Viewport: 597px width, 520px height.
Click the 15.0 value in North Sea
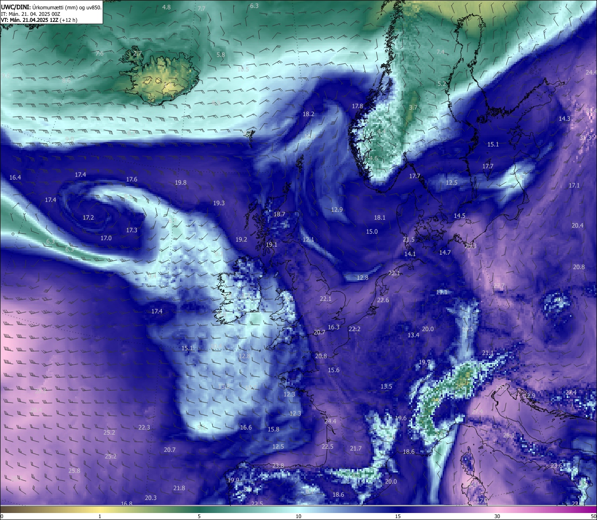pos(372,231)
